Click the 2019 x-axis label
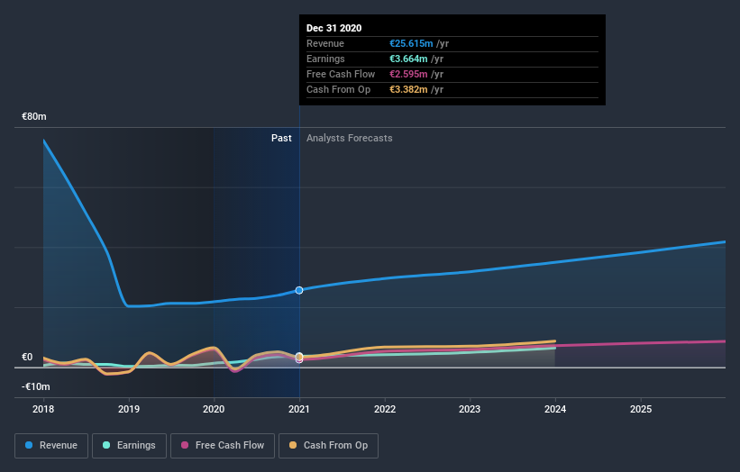Screen dimensions: 740x472 coord(129,409)
